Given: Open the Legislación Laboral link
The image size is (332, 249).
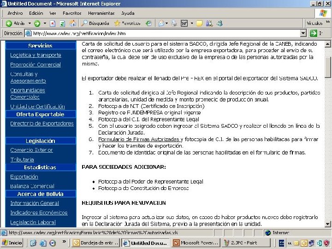Looking at the screenshot, I should (x=33, y=222).
